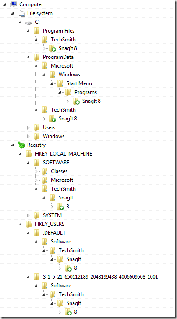Click the File system documents icon
Screen dimensions: 177x319
(x=21, y=13)
